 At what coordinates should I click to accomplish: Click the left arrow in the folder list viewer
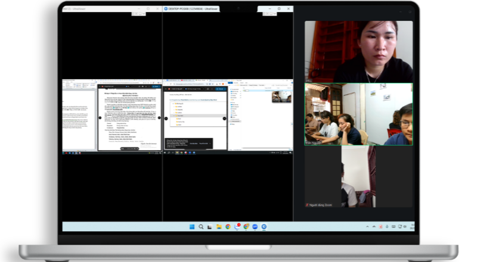[x=166, y=118]
